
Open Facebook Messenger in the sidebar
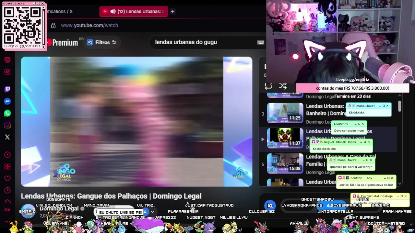click(7, 101)
